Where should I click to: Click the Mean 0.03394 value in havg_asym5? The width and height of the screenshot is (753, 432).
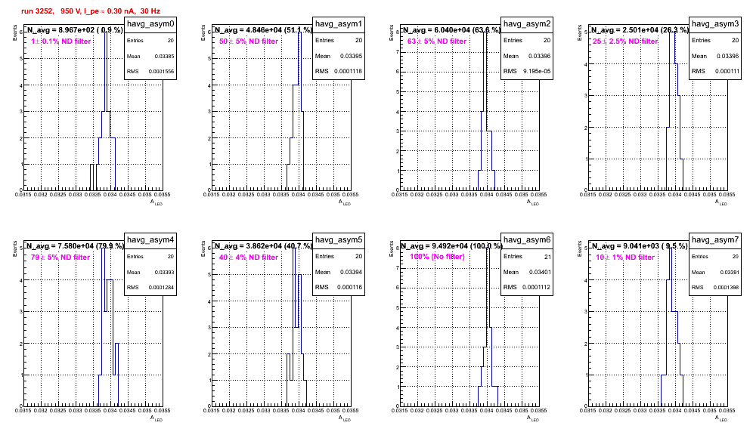click(351, 272)
